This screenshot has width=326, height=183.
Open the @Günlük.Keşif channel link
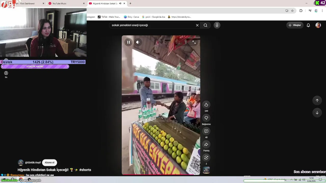(33, 163)
